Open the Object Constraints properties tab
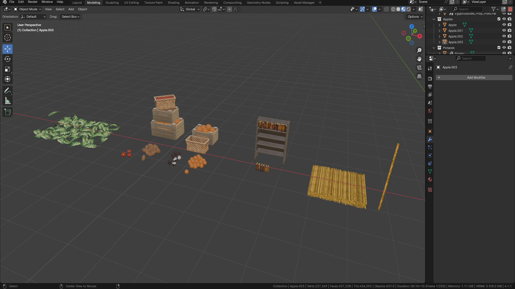515x289 pixels. [430, 164]
